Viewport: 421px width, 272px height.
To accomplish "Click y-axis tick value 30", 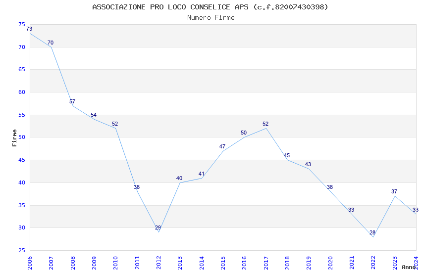I will [22, 228].
